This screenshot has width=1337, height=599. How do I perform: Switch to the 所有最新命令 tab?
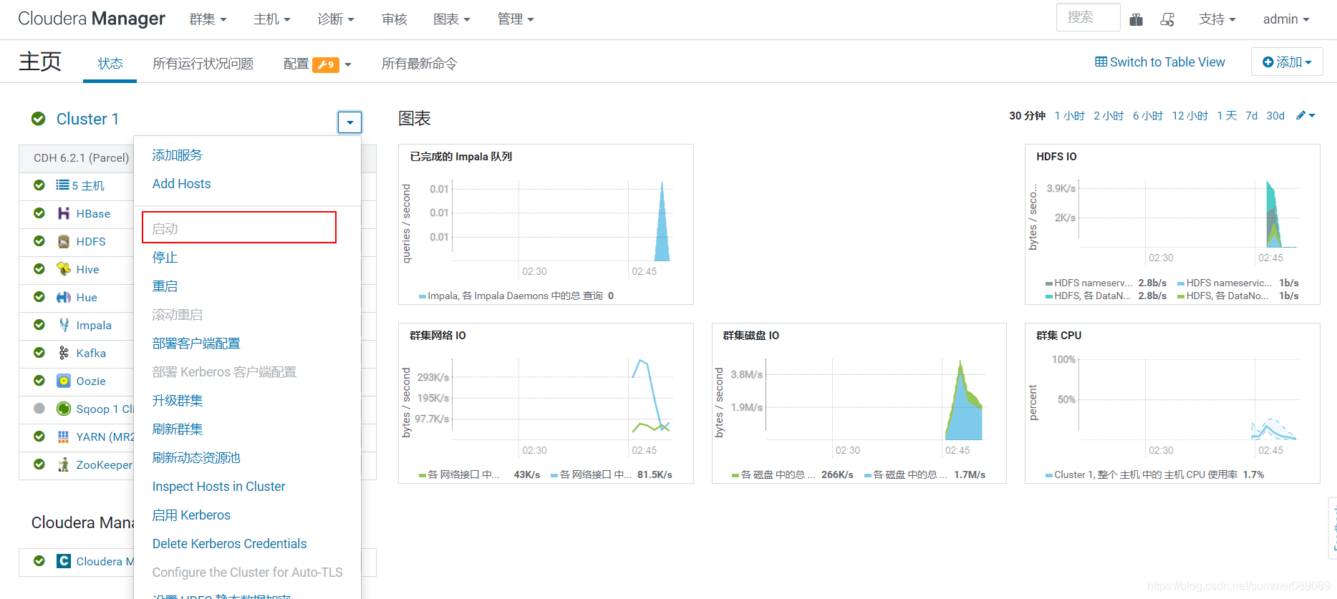point(420,64)
